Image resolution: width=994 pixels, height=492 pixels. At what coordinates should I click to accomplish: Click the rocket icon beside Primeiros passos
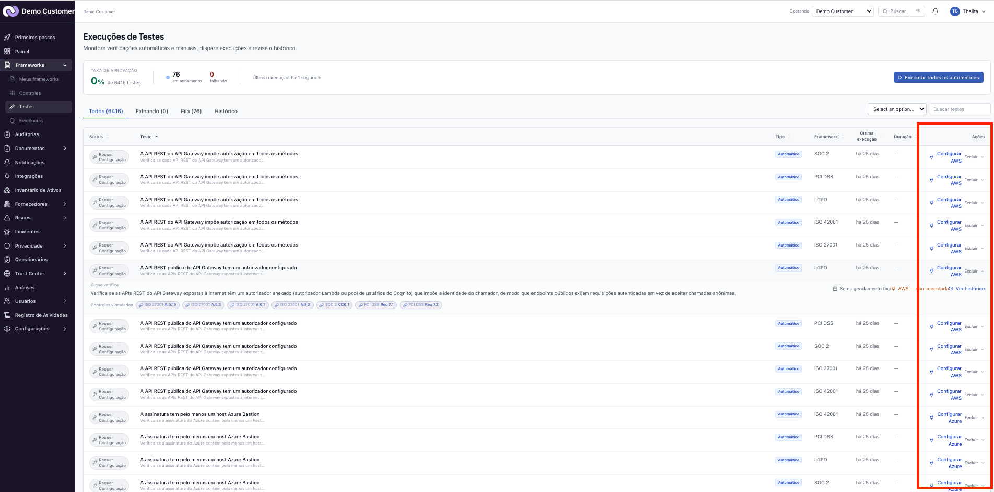[x=7, y=38]
